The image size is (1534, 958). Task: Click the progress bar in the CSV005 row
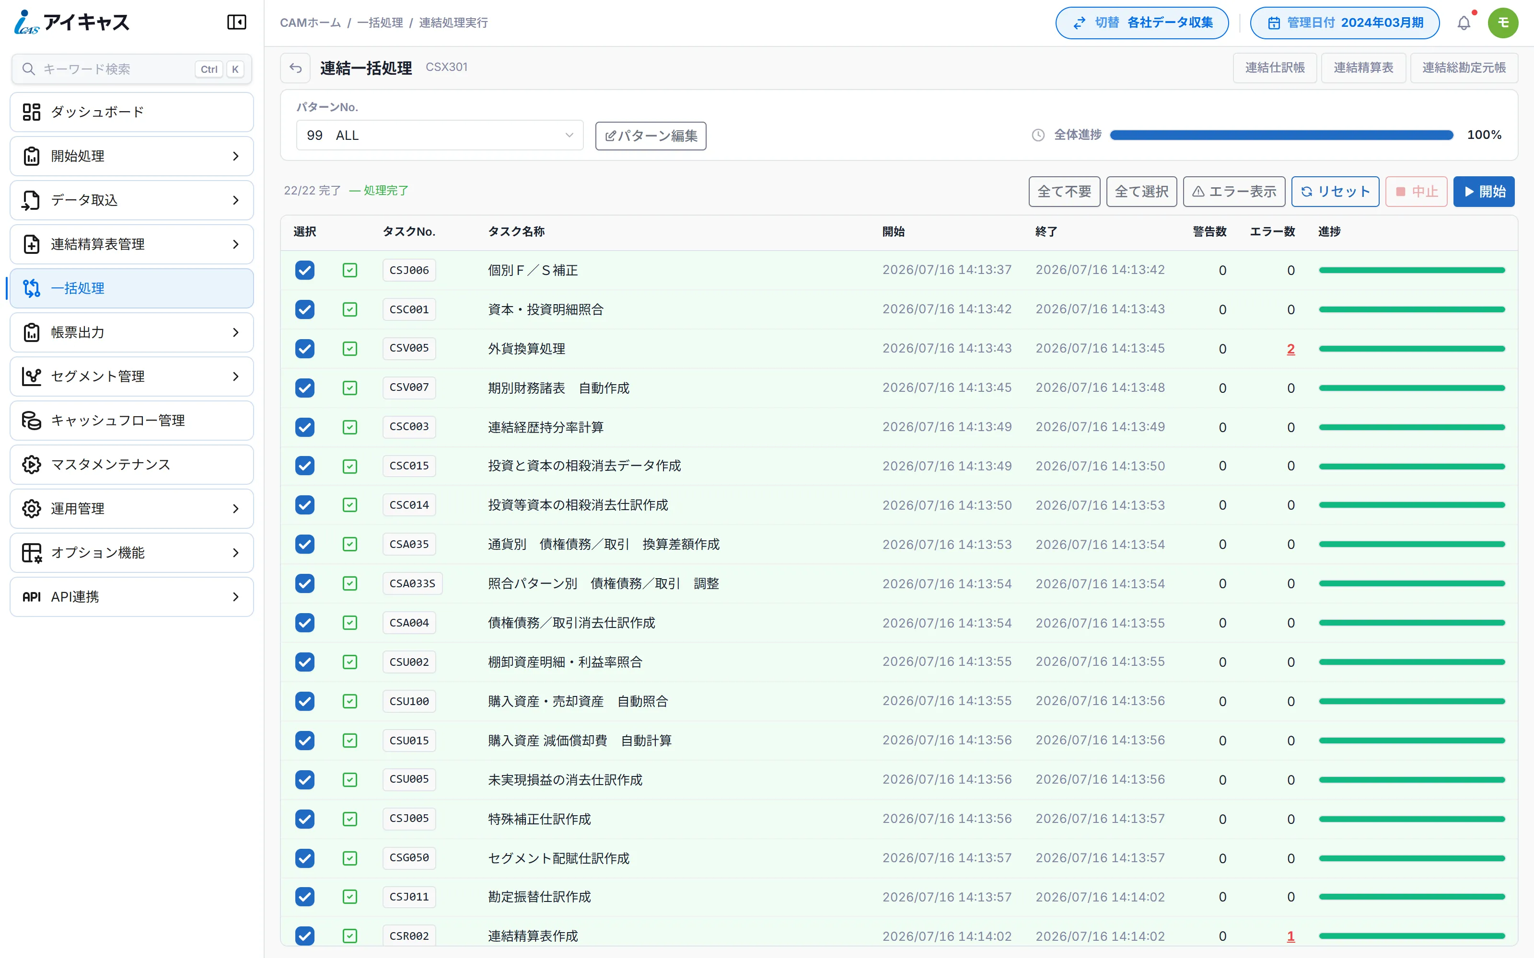pyautogui.click(x=1412, y=349)
